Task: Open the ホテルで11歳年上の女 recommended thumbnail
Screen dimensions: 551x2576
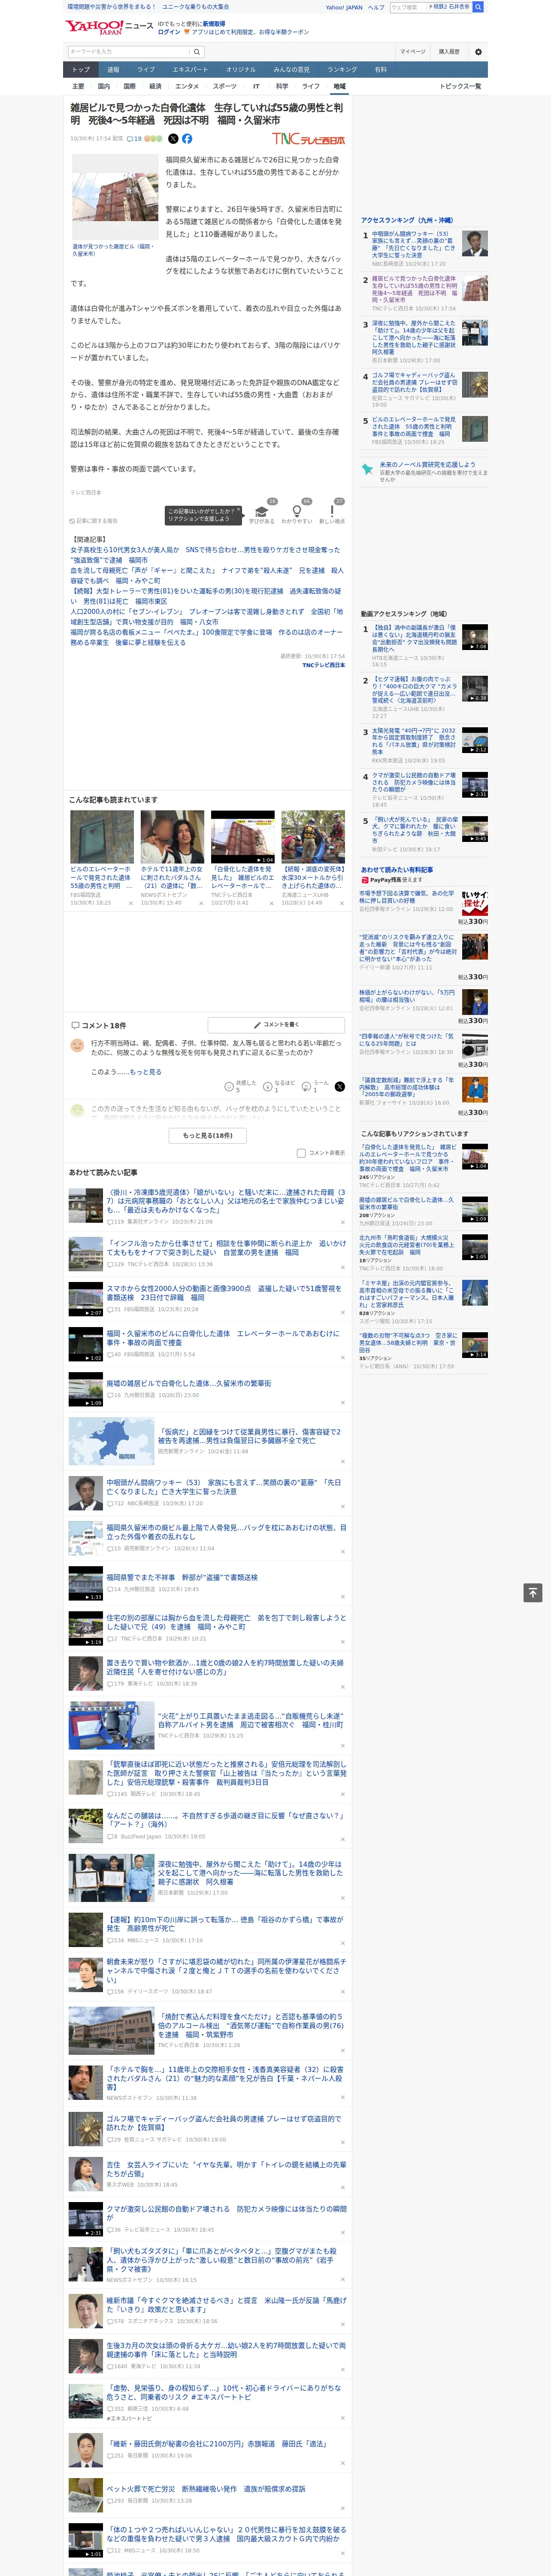Action: click(172, 837)
